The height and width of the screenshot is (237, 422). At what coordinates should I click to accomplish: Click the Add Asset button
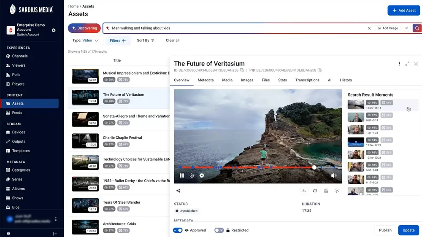point(404,11)
